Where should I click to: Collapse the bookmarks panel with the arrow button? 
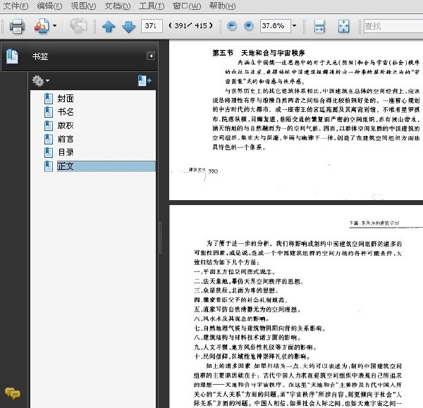(151, 56)
